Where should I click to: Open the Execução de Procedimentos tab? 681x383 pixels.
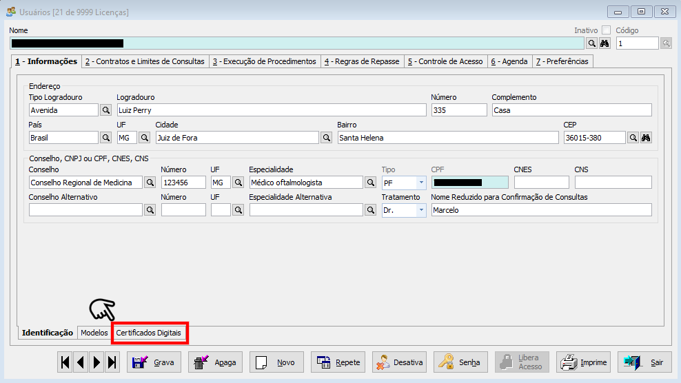265,62
